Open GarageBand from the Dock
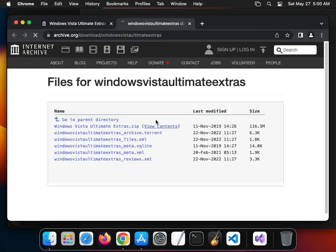 click(x=215, y=239)
